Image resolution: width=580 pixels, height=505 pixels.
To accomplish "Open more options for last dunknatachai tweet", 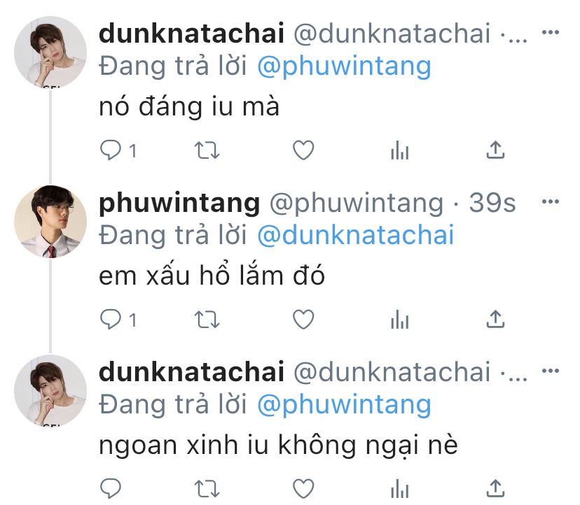I will coord(551,371).
